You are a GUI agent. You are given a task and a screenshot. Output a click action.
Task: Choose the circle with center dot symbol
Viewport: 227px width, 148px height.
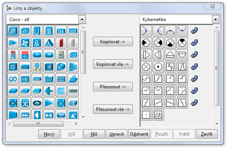tap(158, 67)
